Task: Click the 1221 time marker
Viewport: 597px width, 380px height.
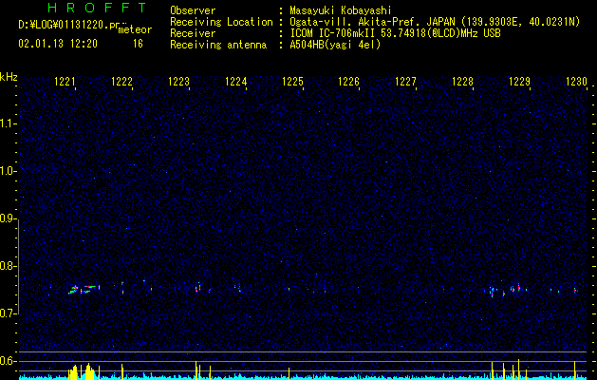Action: pos(65,82)
